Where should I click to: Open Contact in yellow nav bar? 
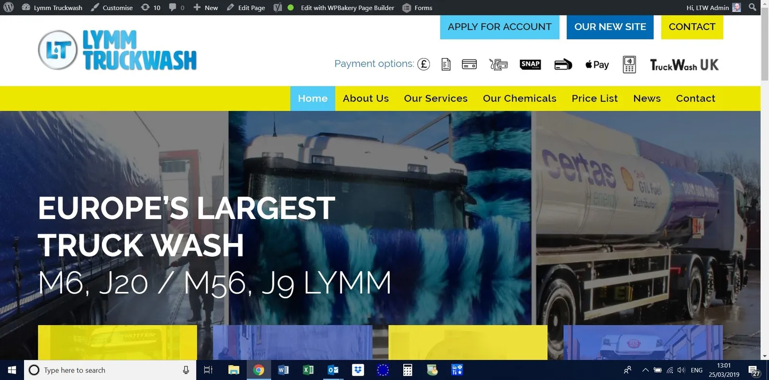(695, 98)
